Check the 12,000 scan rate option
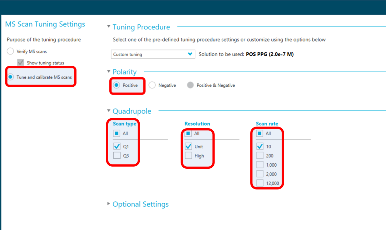This screenshot has height=230, width=386. 259,183
